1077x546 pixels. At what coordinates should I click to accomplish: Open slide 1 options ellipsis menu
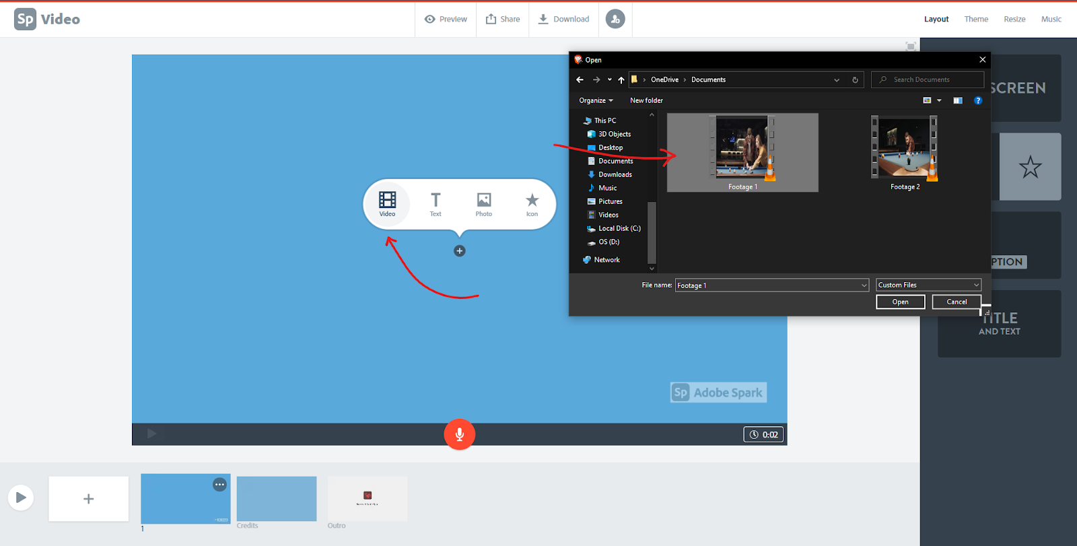pos(219,484)
